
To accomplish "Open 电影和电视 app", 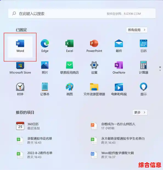I will coord(119,89).
